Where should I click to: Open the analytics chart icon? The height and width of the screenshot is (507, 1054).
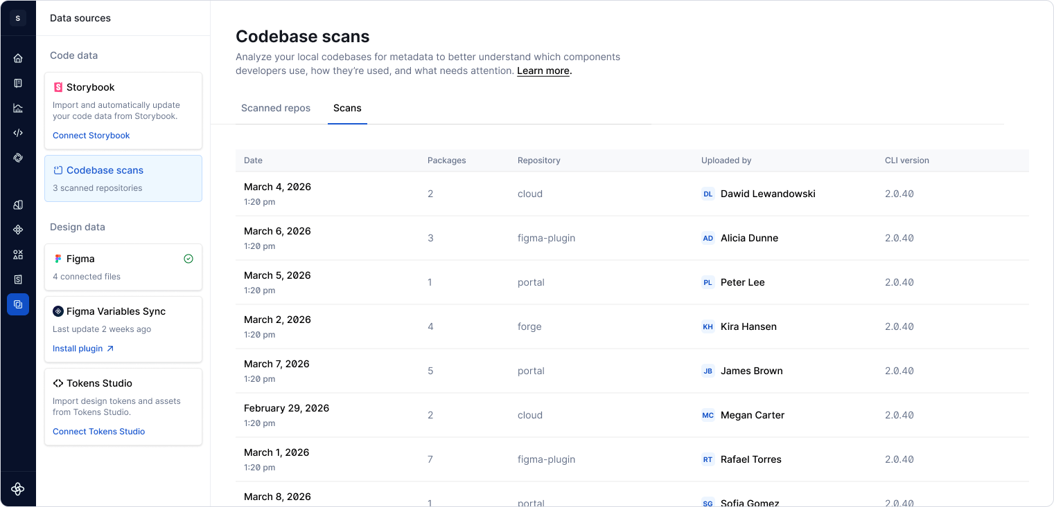click(18, 108)
